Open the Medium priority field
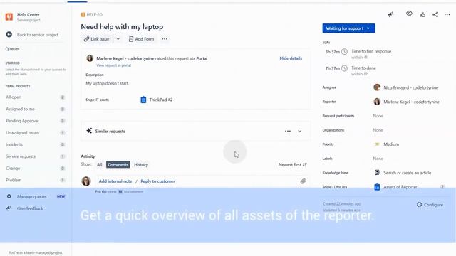Screen dimensions: 456x256 (x=386, y=144)
